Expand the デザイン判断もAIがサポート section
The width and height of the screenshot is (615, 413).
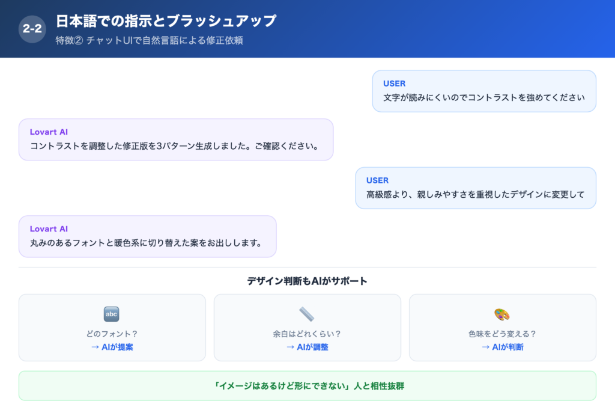coord(307,280)
